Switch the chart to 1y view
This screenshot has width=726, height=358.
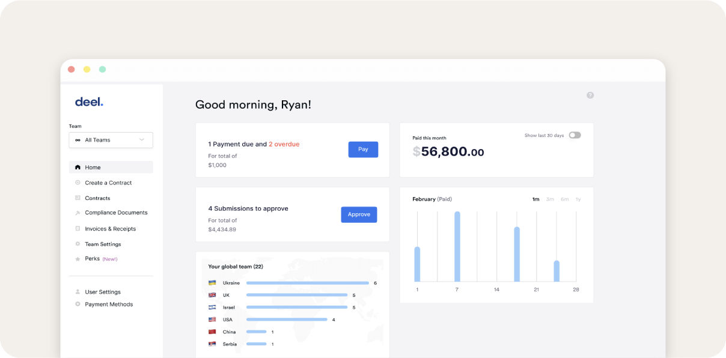click(x=578, y=199)
